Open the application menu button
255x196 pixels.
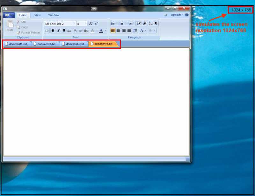(9, 15)
